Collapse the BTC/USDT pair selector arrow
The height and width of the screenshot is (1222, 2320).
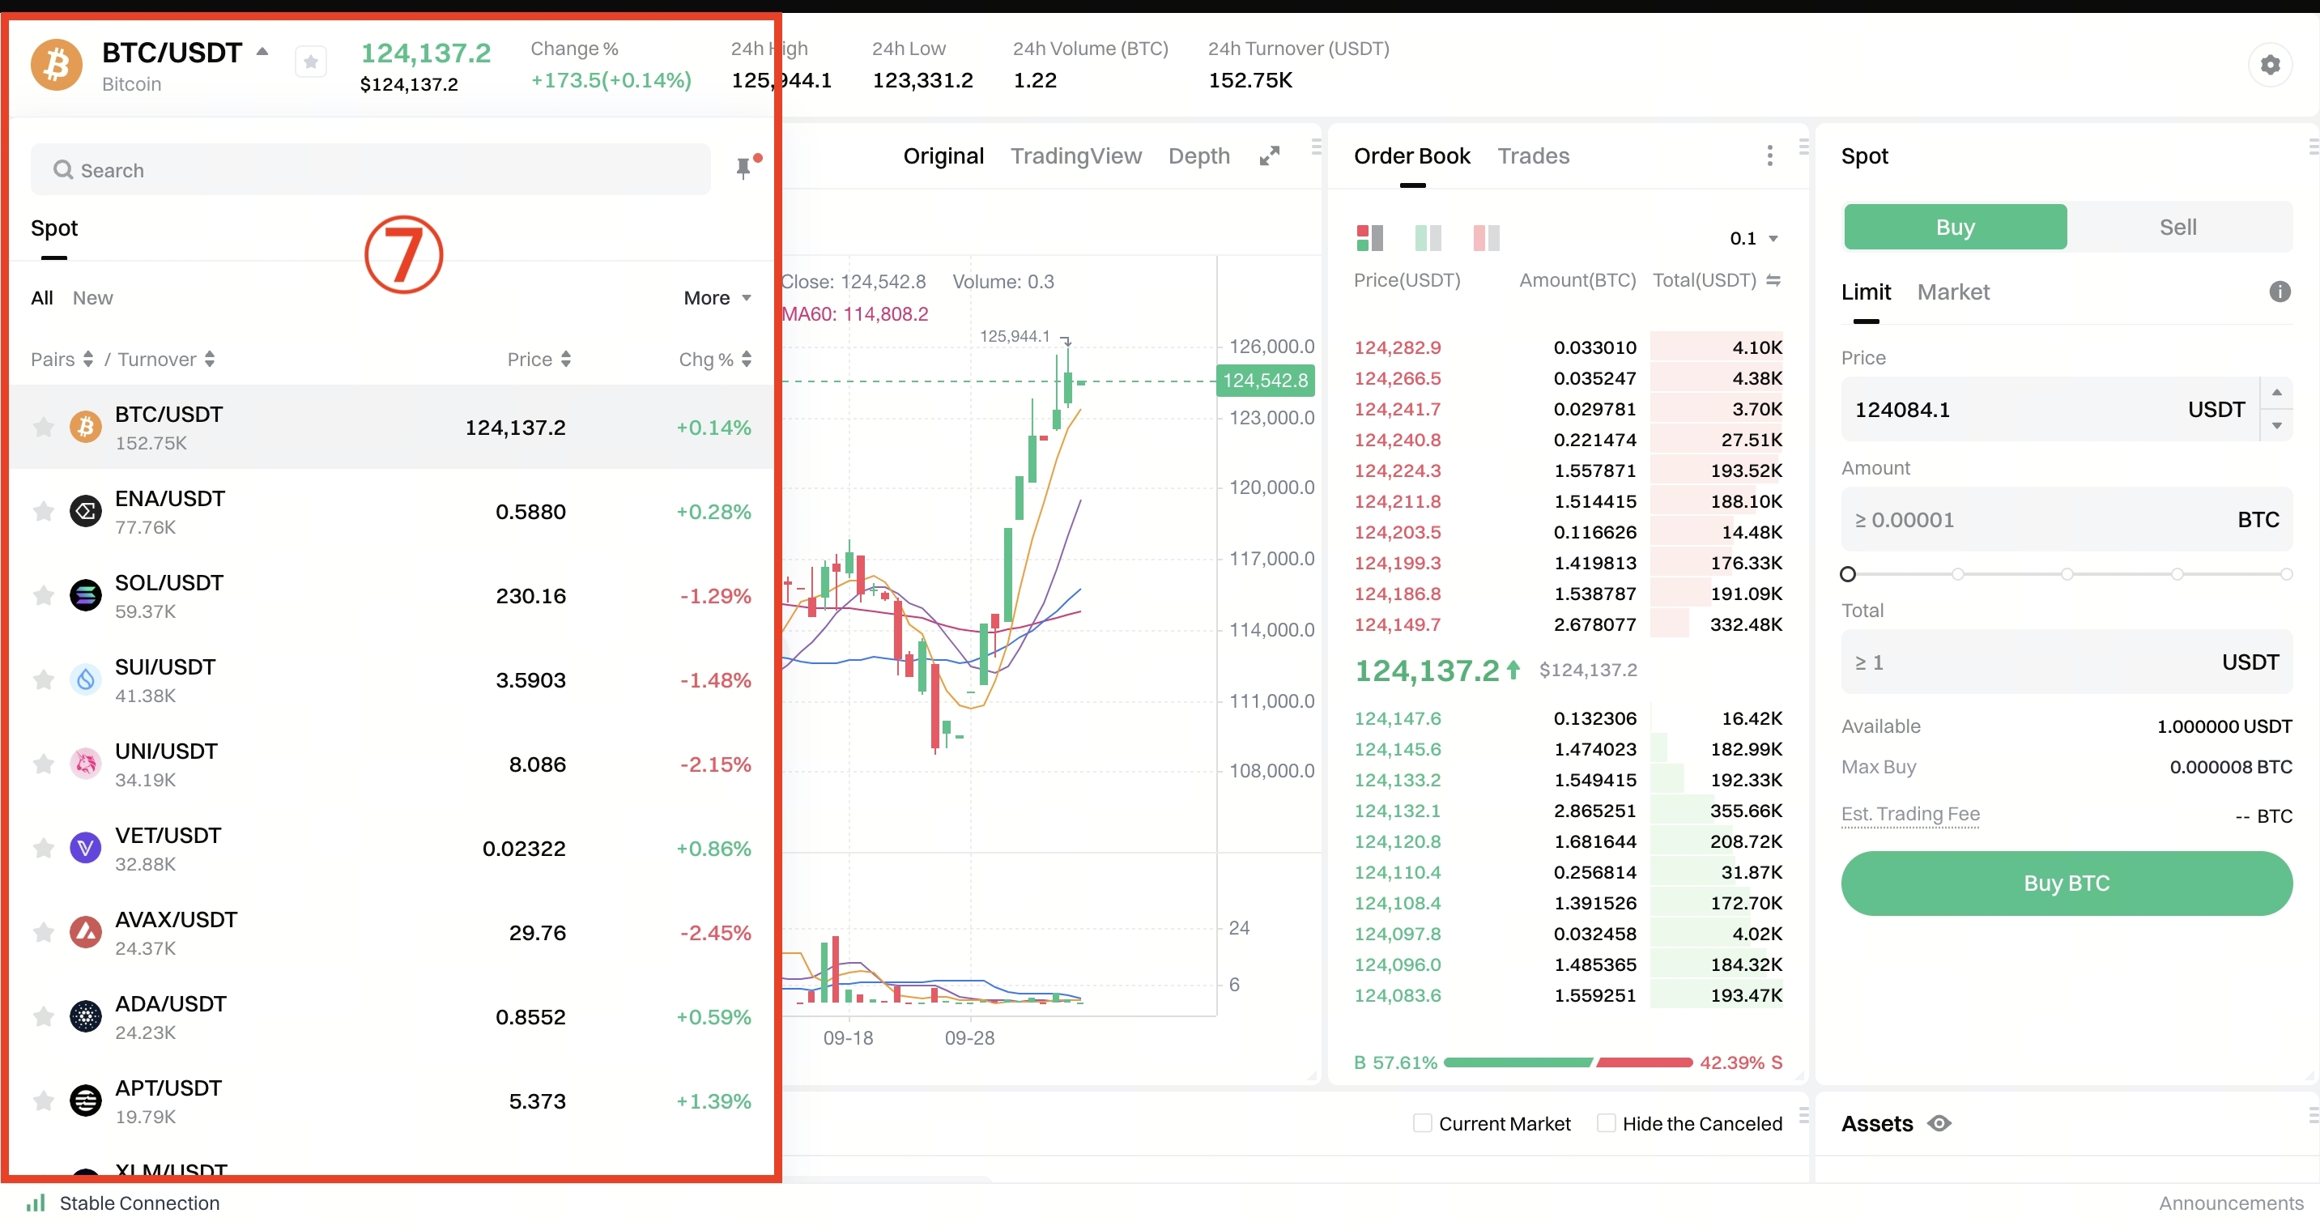click(x=262, y=52)
